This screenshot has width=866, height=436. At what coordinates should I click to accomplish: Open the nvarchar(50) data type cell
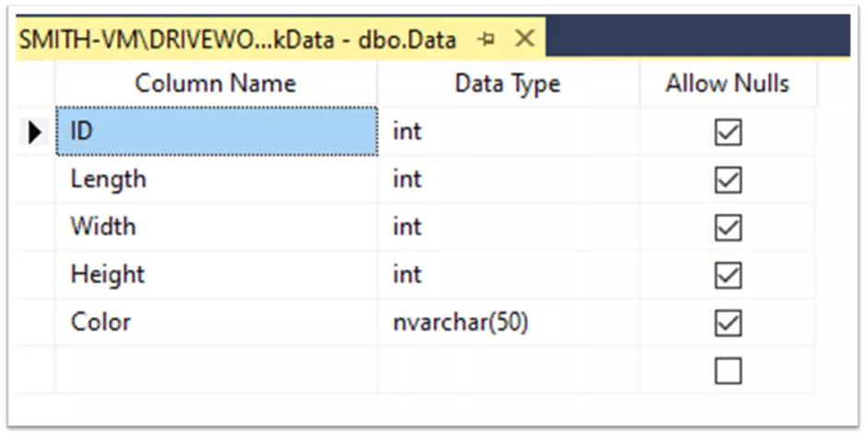pos(509,323)
